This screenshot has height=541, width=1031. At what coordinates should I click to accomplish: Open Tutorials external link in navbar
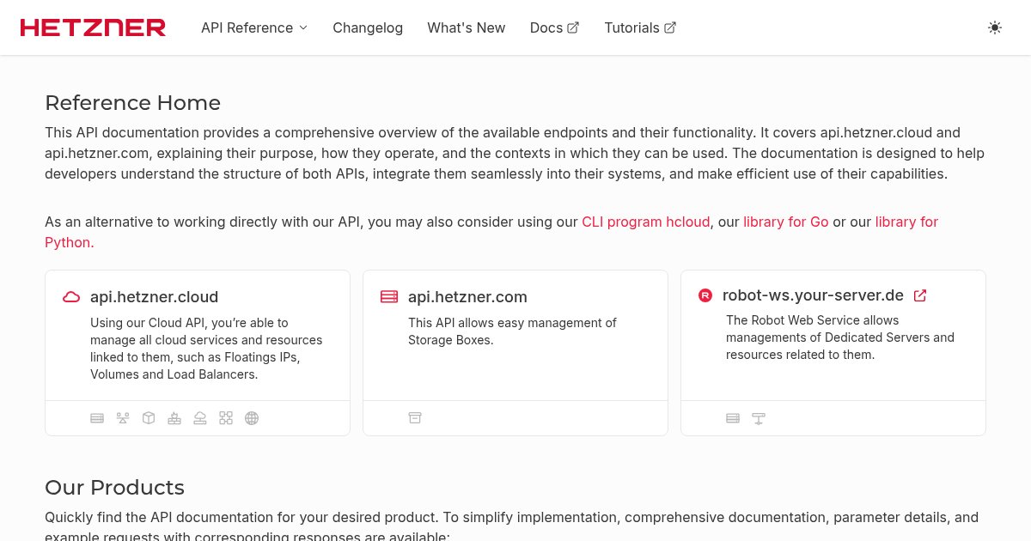(x=640, y=27)
